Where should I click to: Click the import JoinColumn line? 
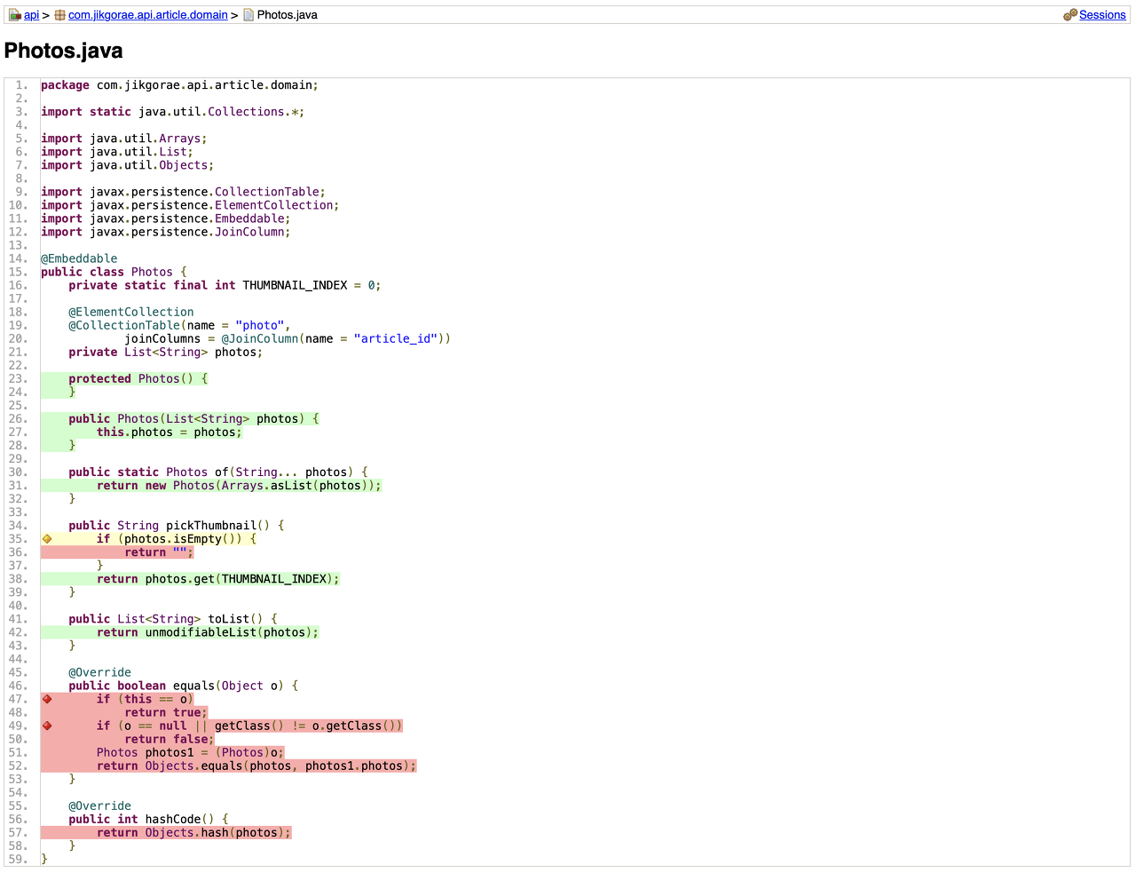[166, 232]
